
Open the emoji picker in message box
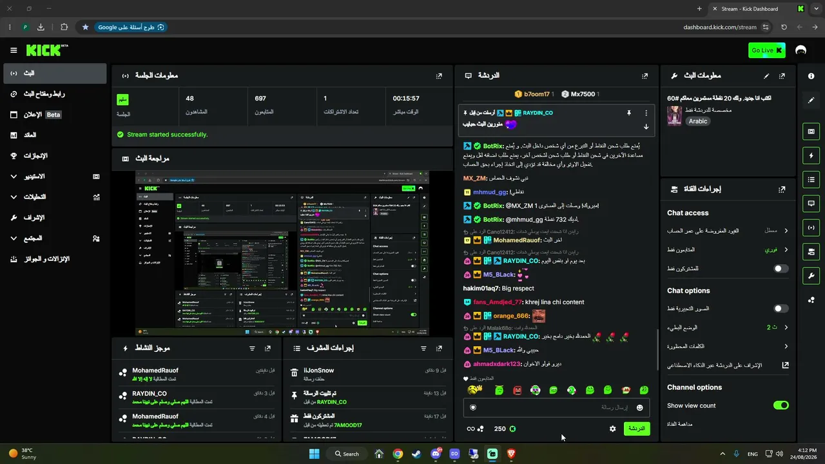[639, 407]
